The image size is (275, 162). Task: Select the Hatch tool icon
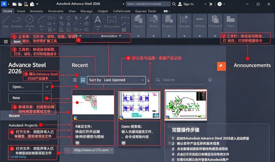click(x=50, y=30)
